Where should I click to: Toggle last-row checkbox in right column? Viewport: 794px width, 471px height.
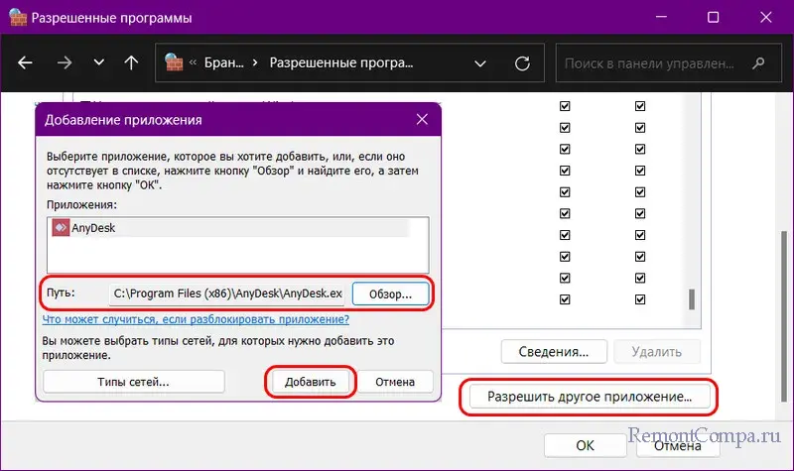pyautogui.click(x=640, y=299)
